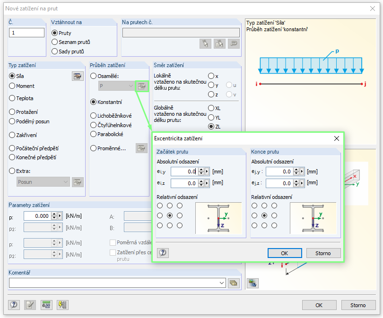The height and width of the screenshot is (318, 383).
Task: Click the p load value spinner
Action: (x=54, y=216)
